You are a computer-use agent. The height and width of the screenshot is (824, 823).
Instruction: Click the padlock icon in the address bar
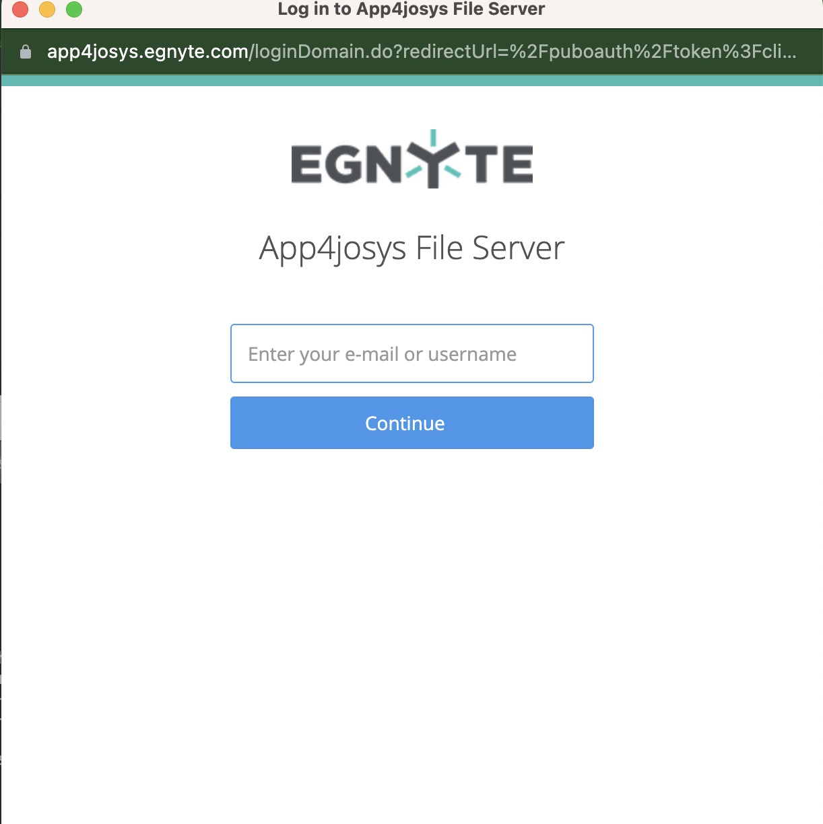coord(26,52)
